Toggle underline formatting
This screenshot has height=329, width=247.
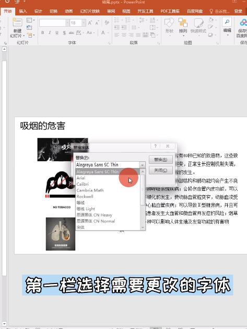click(57, 32)
